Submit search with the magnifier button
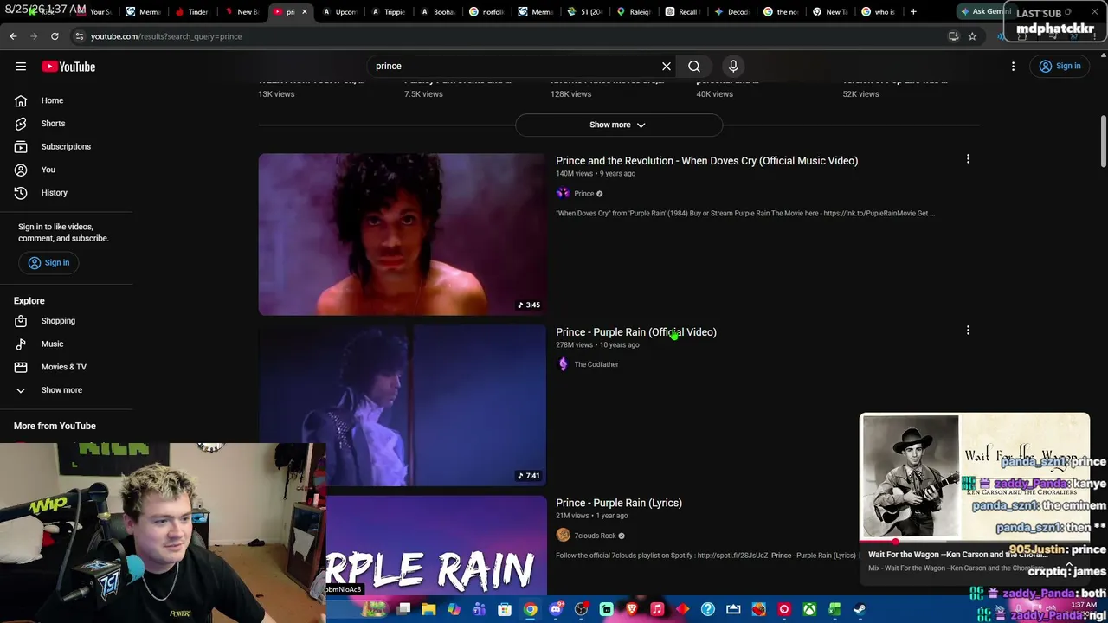Image resolution: width=1108 pixels, height=623 pixels. coord(694,66)
